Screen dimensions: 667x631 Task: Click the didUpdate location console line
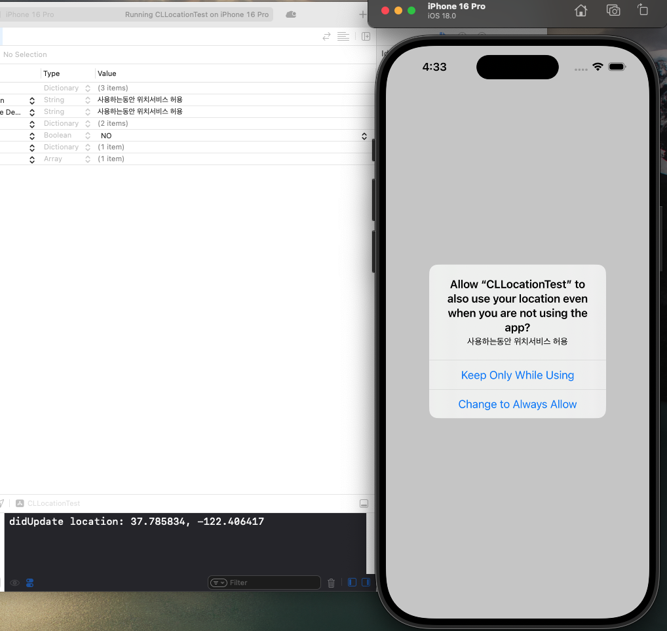coord(136,522)
